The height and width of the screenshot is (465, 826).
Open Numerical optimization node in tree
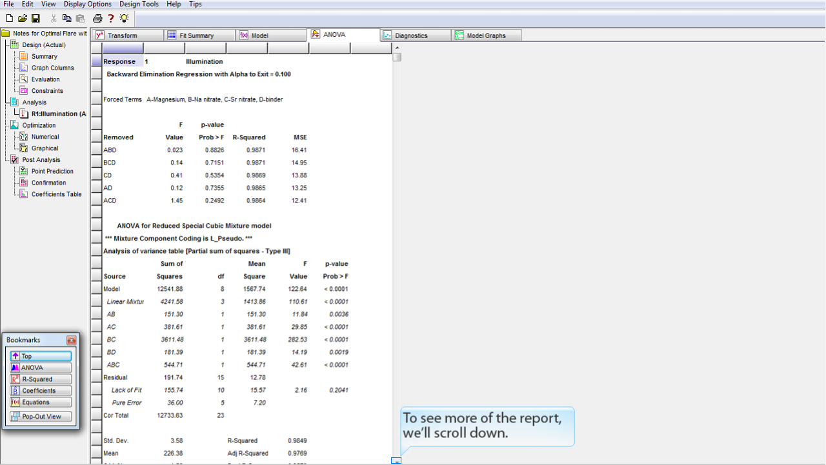coord(45,137)
